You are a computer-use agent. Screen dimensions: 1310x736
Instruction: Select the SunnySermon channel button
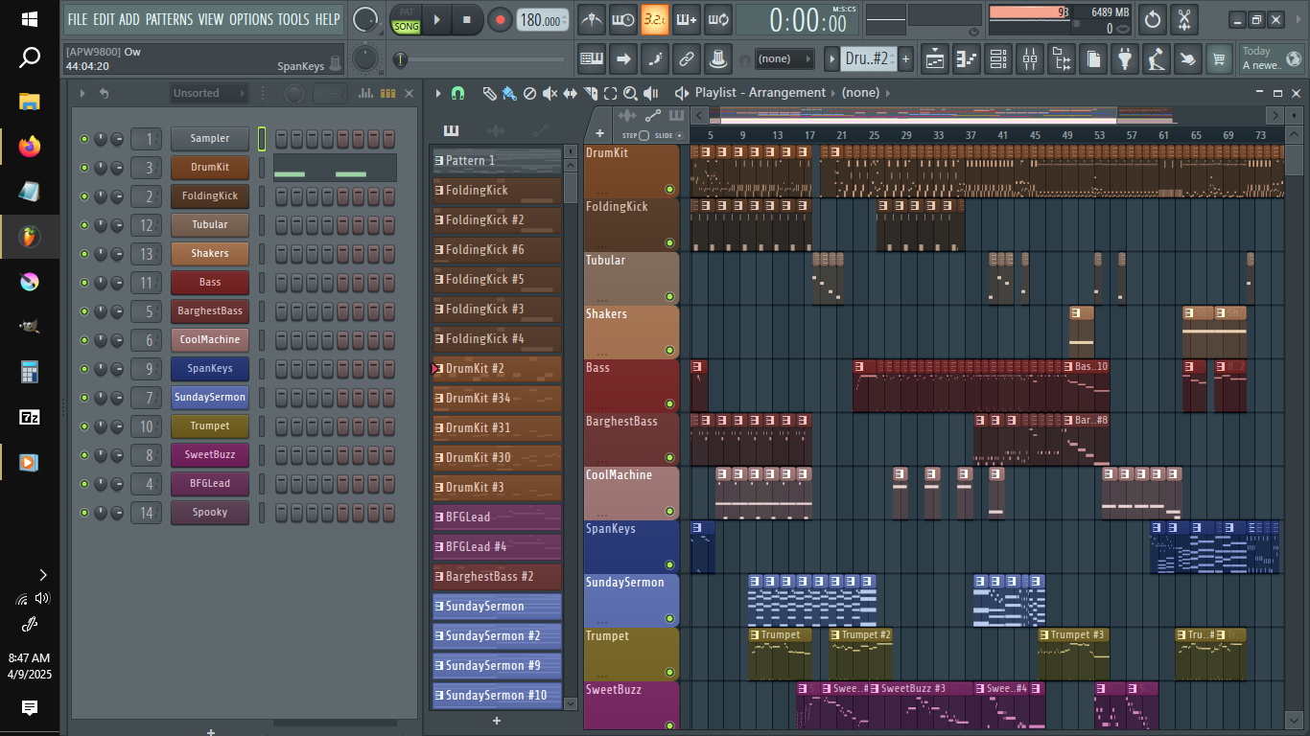tap(210, 398)
